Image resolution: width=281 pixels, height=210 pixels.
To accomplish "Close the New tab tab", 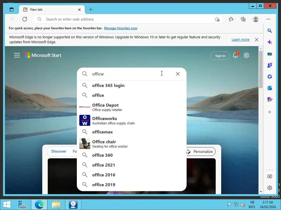I will (79, 10).
